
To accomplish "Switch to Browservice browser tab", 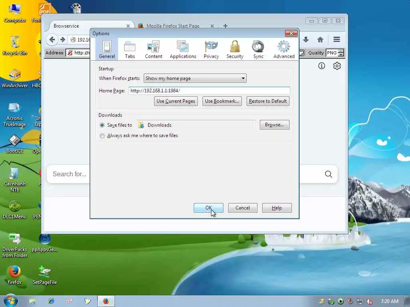I will tap(89, 26).
